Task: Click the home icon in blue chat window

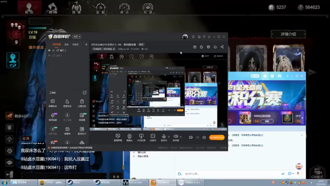Action: [x=265, y=76]
